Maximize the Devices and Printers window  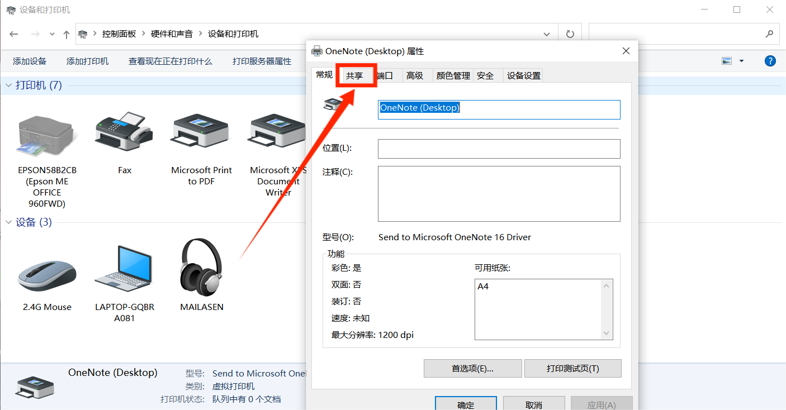737,9
